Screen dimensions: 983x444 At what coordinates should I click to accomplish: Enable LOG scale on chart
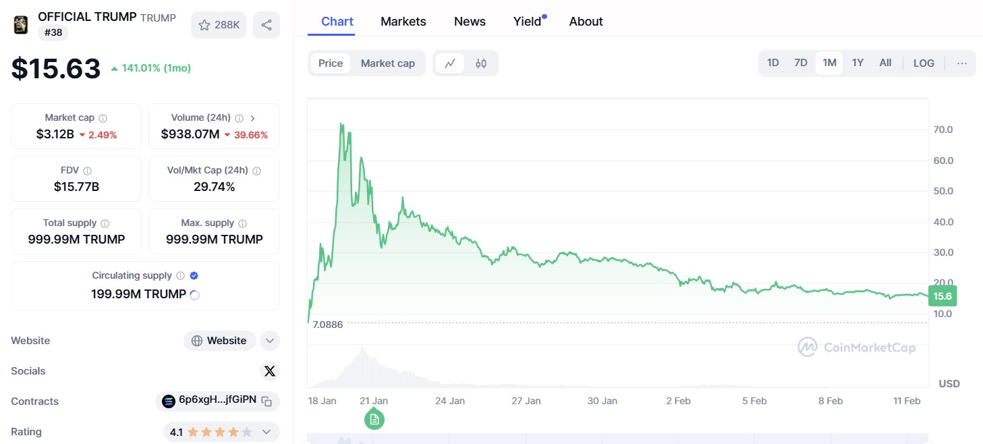[x=924, y=63]
